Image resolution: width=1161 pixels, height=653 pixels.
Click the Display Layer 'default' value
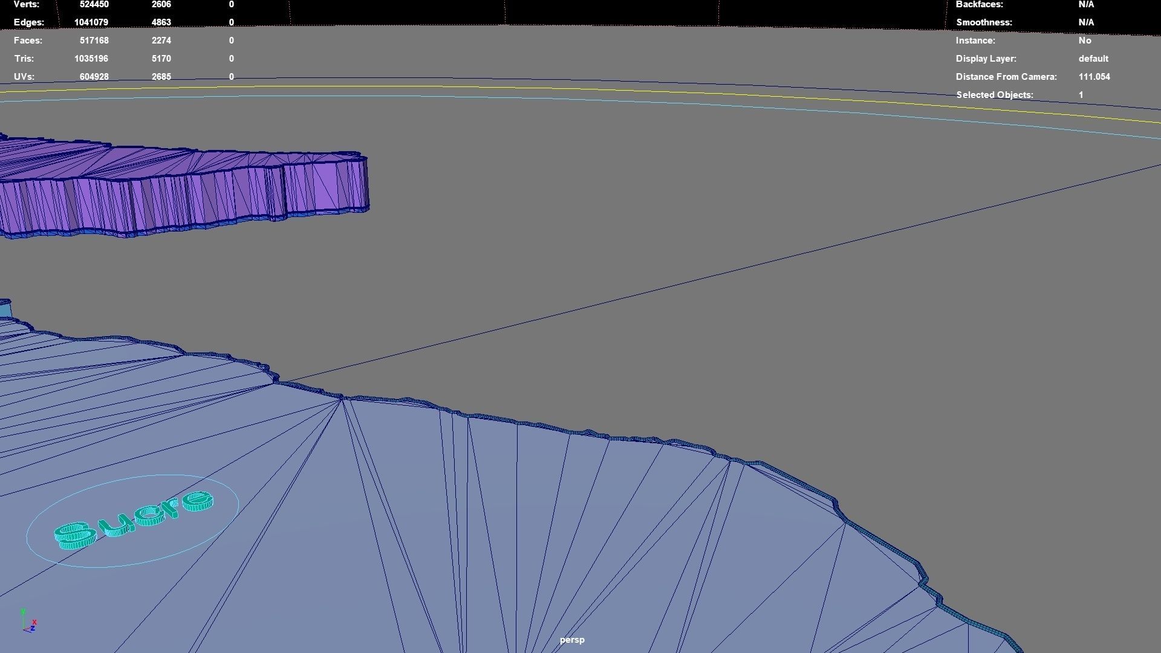tap(1093, 59)
